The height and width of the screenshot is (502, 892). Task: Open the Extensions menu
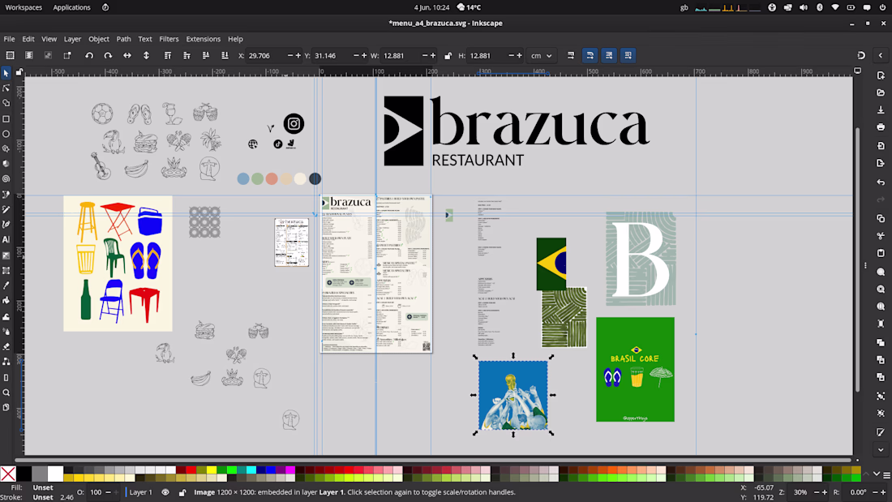(x=203, y=39)
